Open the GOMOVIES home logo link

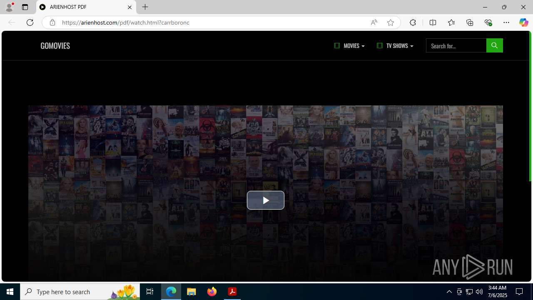pyautogui.click(x=55, y=46)
